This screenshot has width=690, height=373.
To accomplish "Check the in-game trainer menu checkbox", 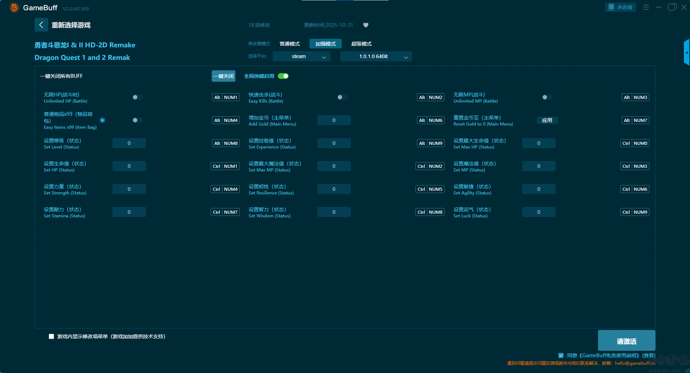I will pyautogui.click(x=51, y=336).
